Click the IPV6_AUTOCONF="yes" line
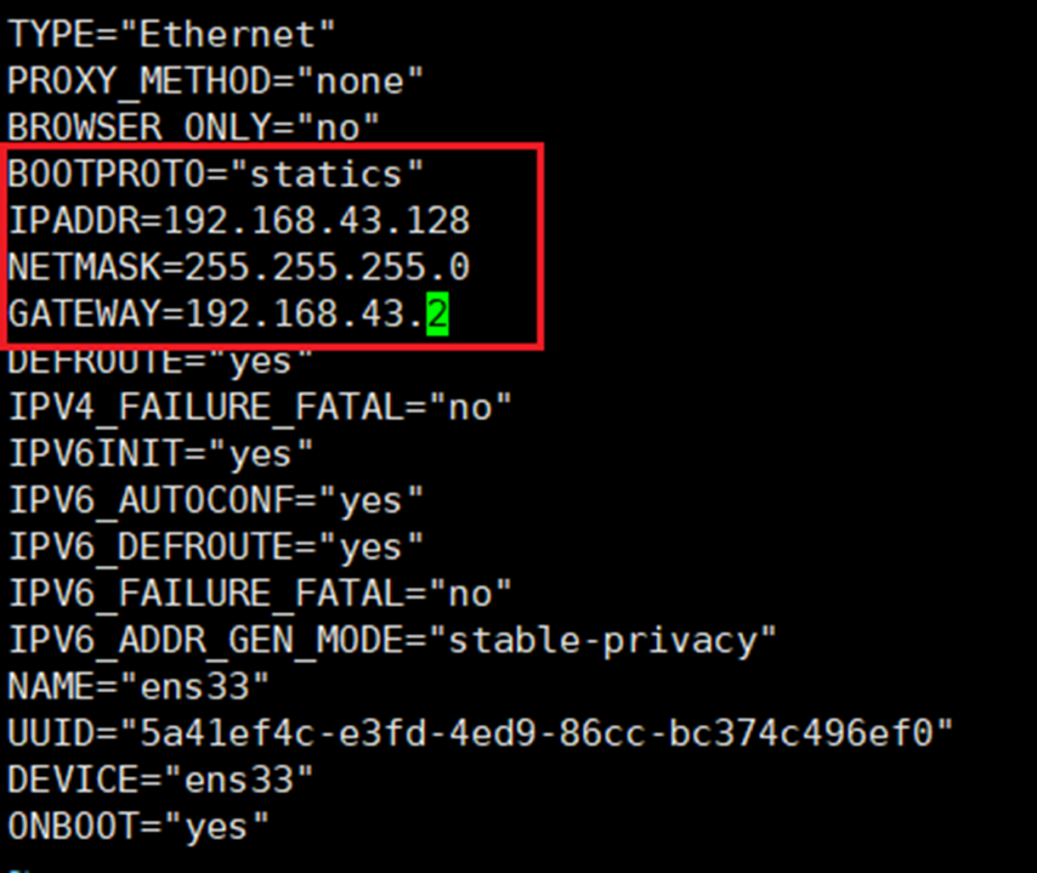Viewport: 1037px width, 873px height. 216,501
